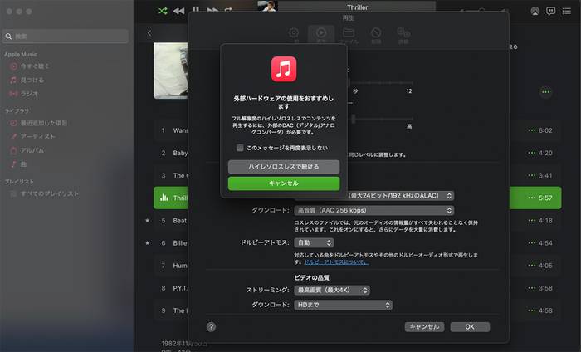Screen dimensions: 581x352
Task: Click the album more options circle button
Action: 545,92
